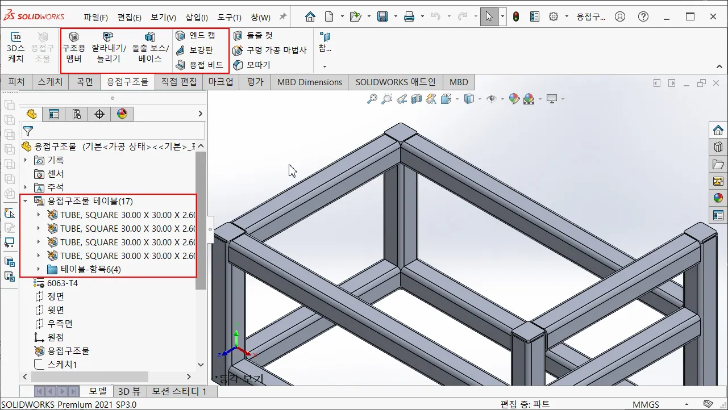Open the DimXpertManager crosshair tab
This screenshot has width=728, height=410.
tap(99, 114)
